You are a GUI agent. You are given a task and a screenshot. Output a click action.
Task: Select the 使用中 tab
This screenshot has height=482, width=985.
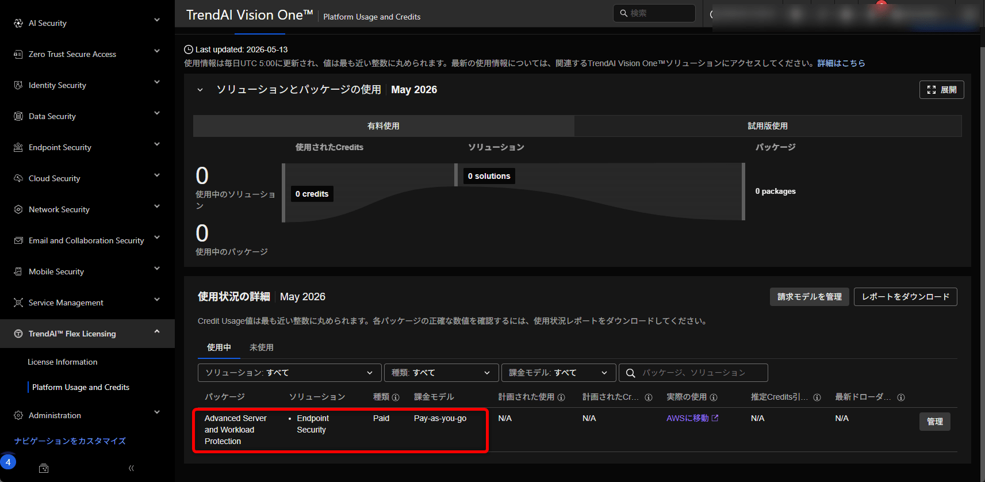pos(219,347)
